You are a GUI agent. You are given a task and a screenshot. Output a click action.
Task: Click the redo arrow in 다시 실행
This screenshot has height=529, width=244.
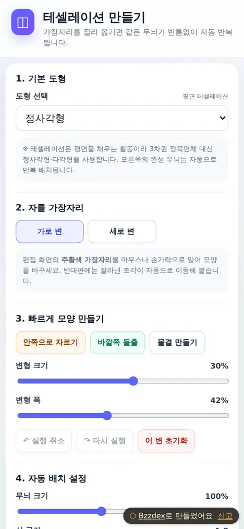(87, 441)
